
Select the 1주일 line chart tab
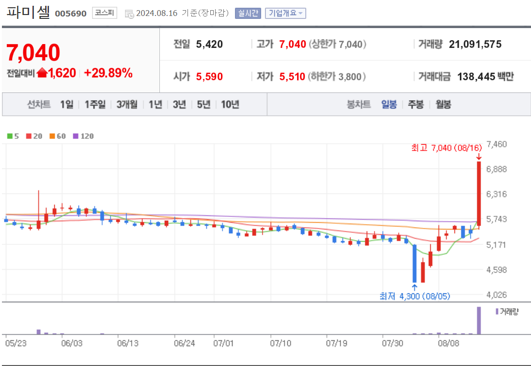95,105
